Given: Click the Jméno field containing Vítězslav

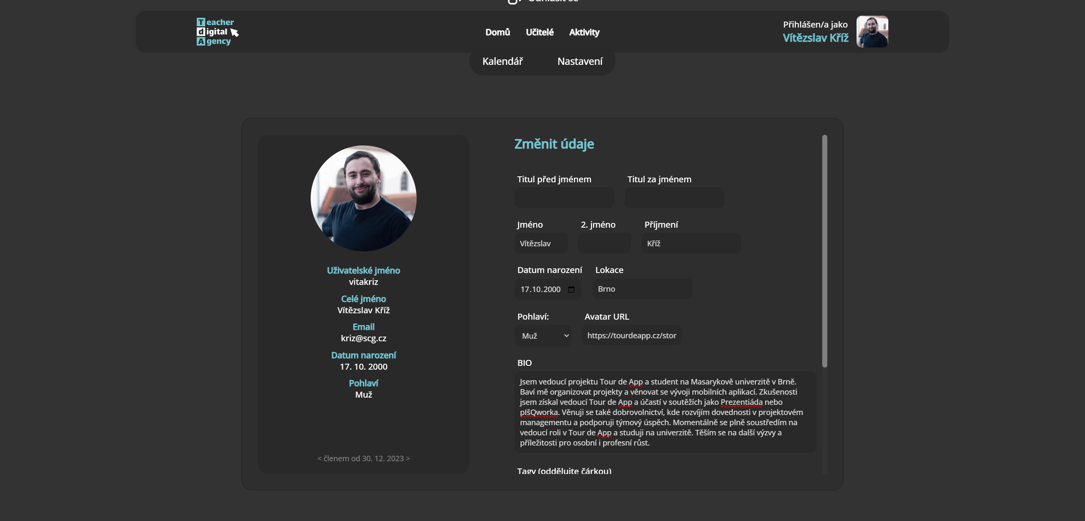Looking at the screenshot, I should point(541,243).
